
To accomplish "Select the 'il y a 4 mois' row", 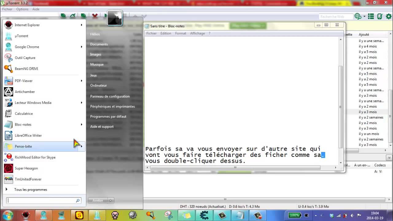I will [x=368, y=46].
